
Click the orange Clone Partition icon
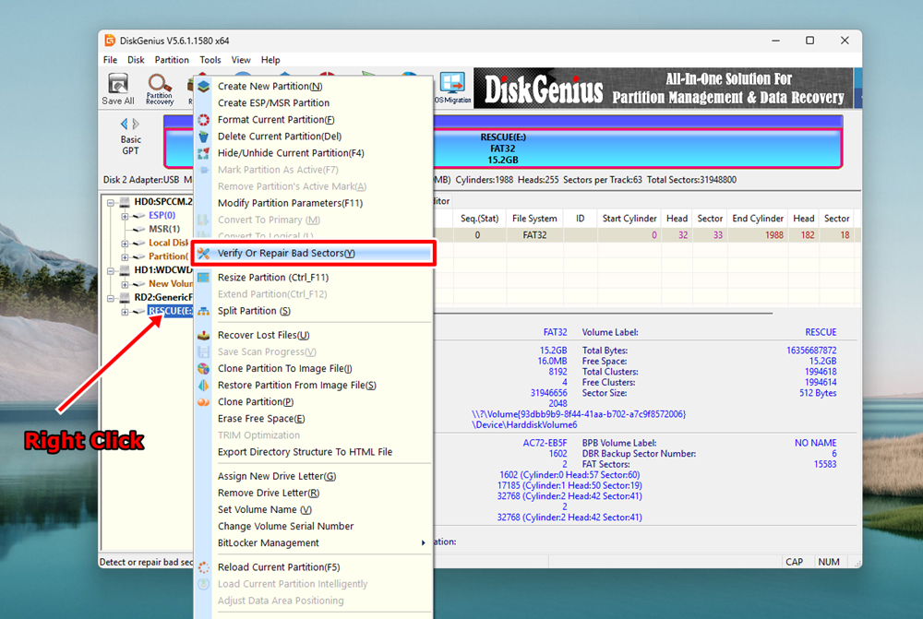[x=204, y=402]
